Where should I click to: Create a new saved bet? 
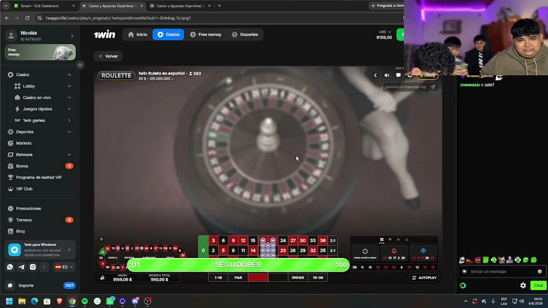click(365, 253)
